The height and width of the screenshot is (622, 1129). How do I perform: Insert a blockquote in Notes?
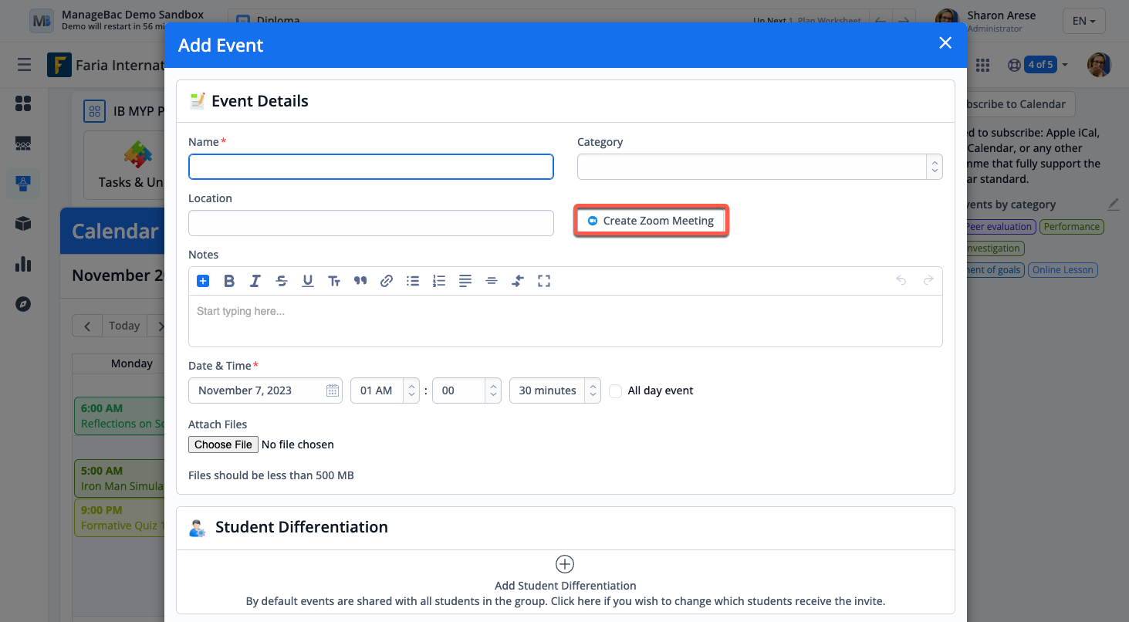tap(360, 281)
